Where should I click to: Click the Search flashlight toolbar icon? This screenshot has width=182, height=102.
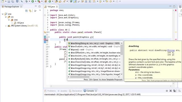[x=64, y=1]
